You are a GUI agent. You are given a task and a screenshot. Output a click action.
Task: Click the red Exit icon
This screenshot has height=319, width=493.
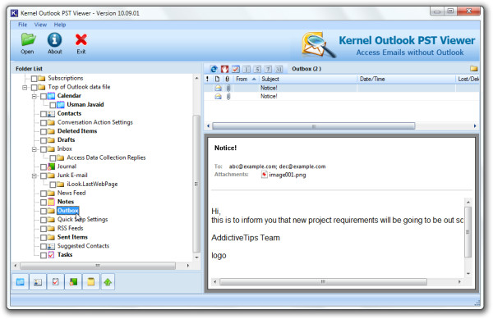[x=81, y=40]
